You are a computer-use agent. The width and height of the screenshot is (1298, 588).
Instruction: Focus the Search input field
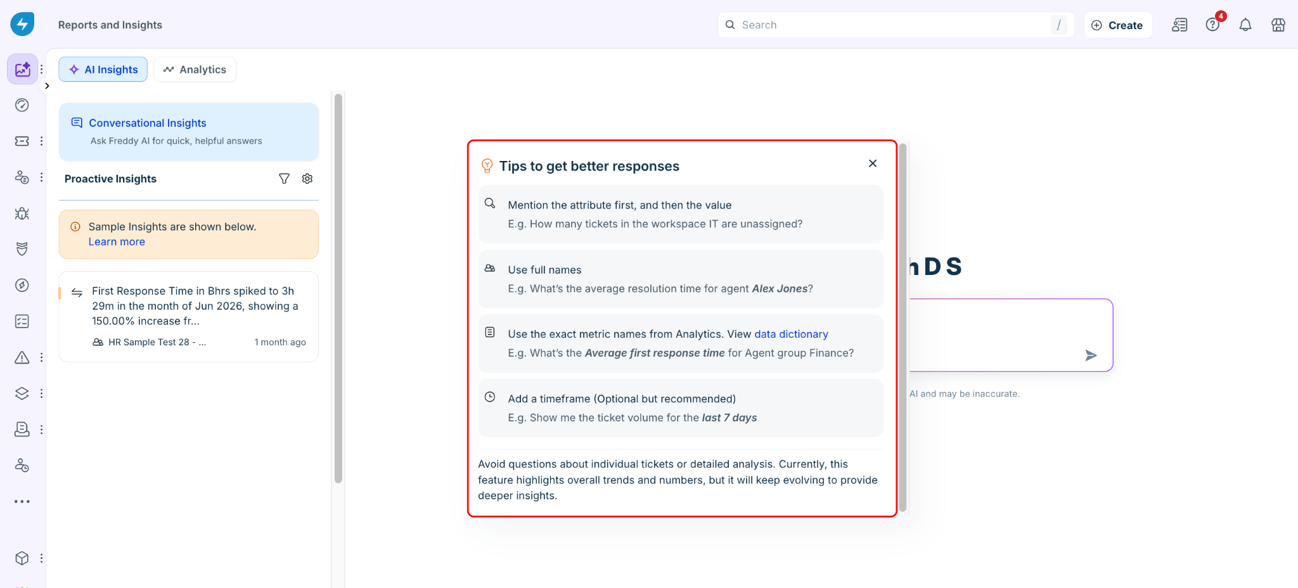click(x=896, y=25)
